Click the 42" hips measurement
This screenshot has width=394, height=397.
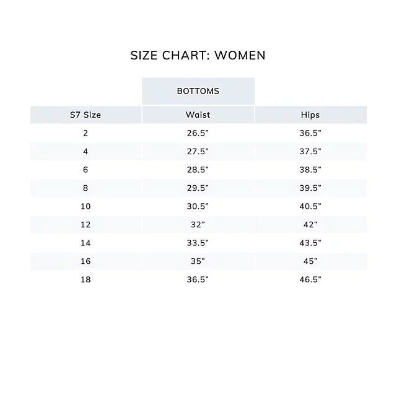pyautogui.click(x=310, y=224)
